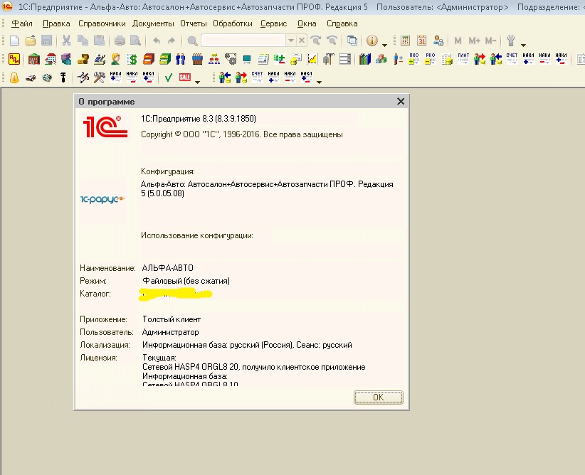Click the X clear button beside search field
The image size is (585, 475).
302,41
